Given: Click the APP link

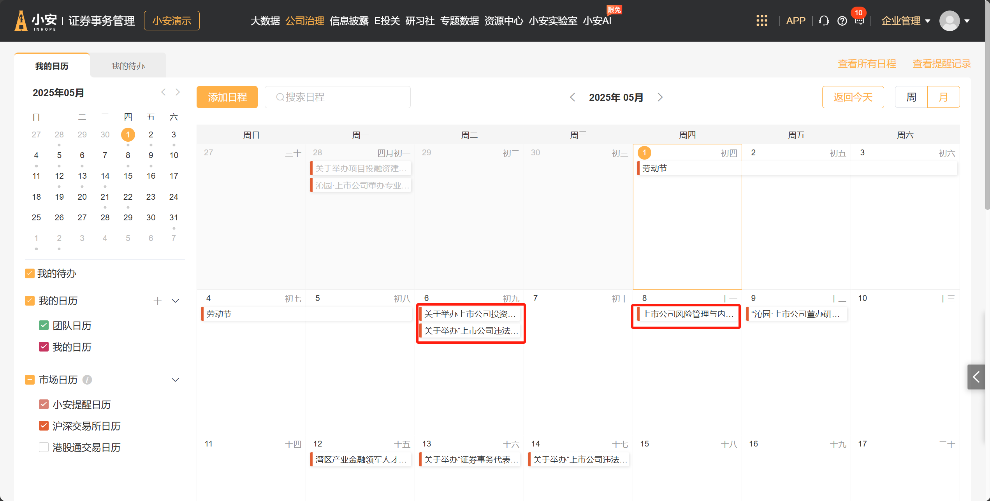Looking at the screenshot, I should (x=796, y=21).
